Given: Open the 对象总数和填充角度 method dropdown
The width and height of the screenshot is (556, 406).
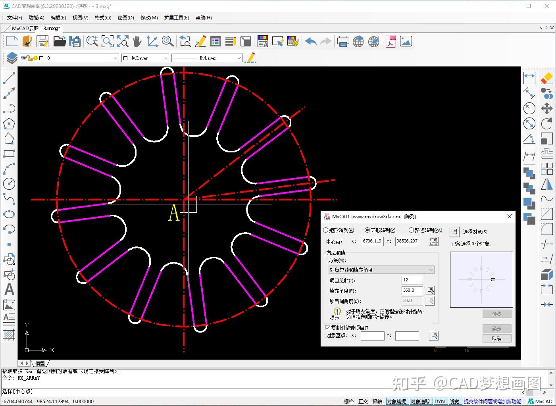Looking at the screenshot, I should pyautogui.click(x=381, y=270).
